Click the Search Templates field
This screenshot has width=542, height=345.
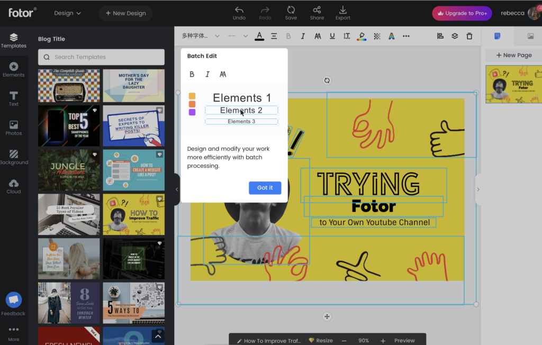click(x=101, y=57)
